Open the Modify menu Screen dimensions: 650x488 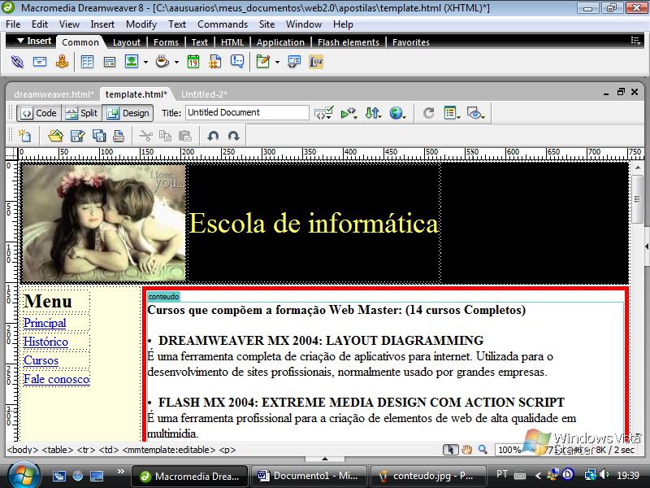tap(141, 24)
